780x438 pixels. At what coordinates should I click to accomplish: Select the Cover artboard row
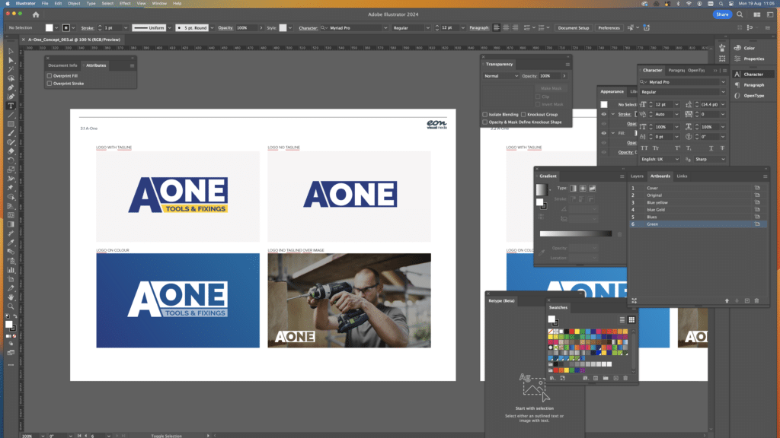point(696,189)
